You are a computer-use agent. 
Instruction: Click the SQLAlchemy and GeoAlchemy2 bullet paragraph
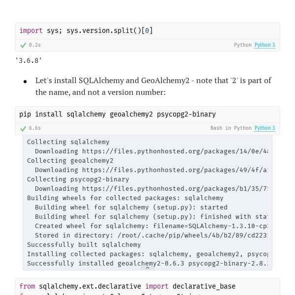[x=153, y=87]
